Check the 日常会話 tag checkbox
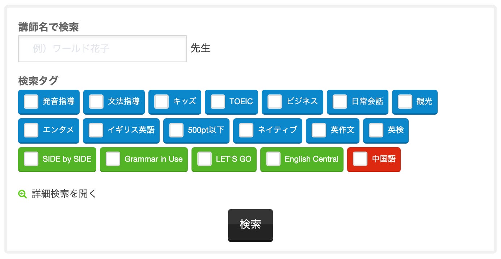Image resolution: width=501 pixels, height=259 pixels. tap(340, 102)
